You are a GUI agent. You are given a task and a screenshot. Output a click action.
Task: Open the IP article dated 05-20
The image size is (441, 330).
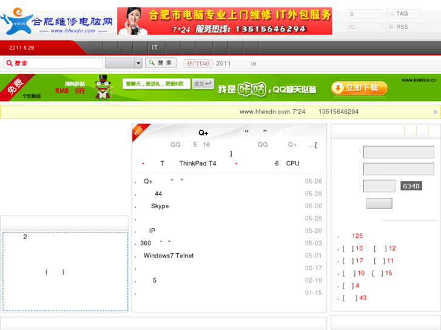click(x=152, y=231)
